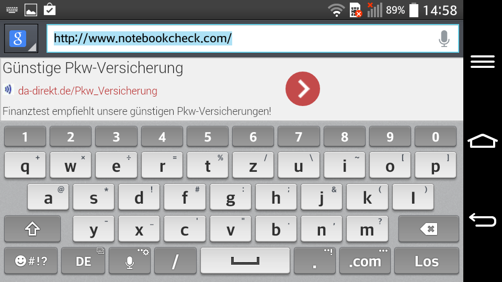Open the menu via hamburger navigation button

coord(483,62)
